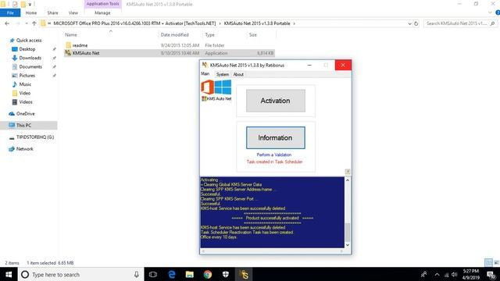Switch to the details view icon in status bar

point(488,262)
